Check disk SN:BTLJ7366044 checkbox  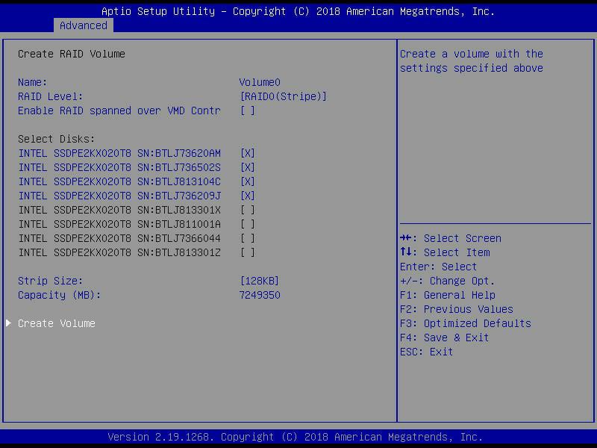[x=248, y=238]
